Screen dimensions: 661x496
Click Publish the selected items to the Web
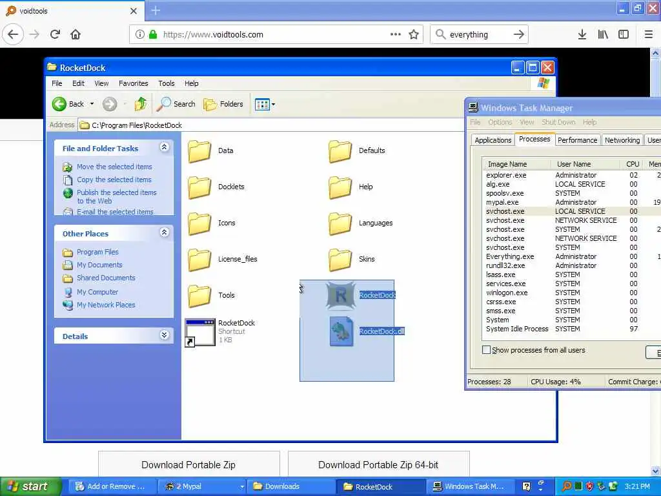pos(116,196)
